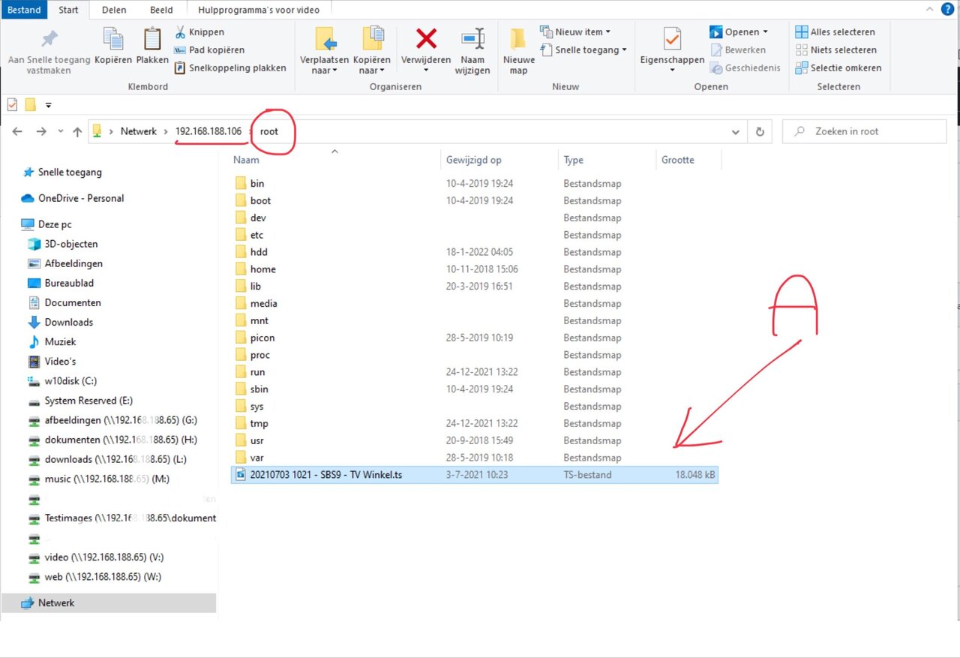Expand the Nieuw item dropdown
The width and height of the screenshot is (960, 658).
575,32
